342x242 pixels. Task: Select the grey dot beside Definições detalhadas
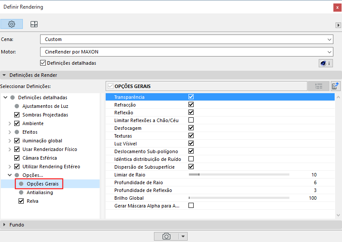13,97
